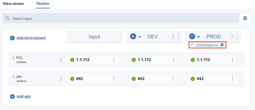Image resolution: width=255 pixels, height=110 pixels.
Task: Select the Pipeline tab
Action: click(x=43, y=4)
